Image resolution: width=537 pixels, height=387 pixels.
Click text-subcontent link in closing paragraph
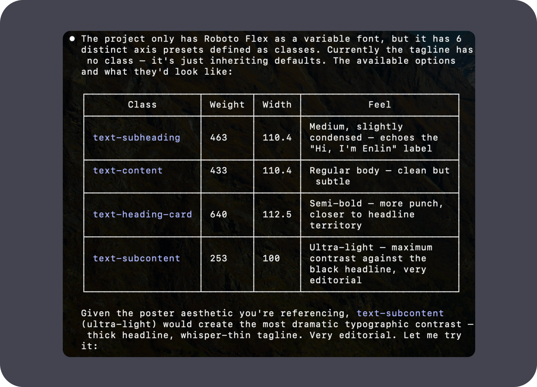point(400,313)
